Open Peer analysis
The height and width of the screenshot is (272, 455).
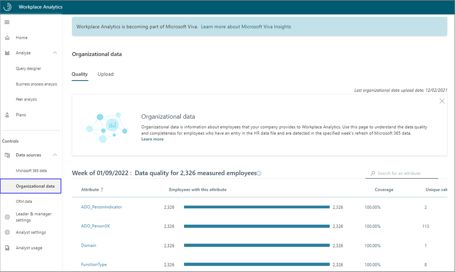(x=26, y=99)
